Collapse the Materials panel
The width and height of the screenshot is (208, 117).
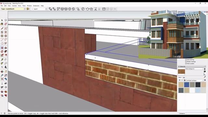click(x=179, y=66)
